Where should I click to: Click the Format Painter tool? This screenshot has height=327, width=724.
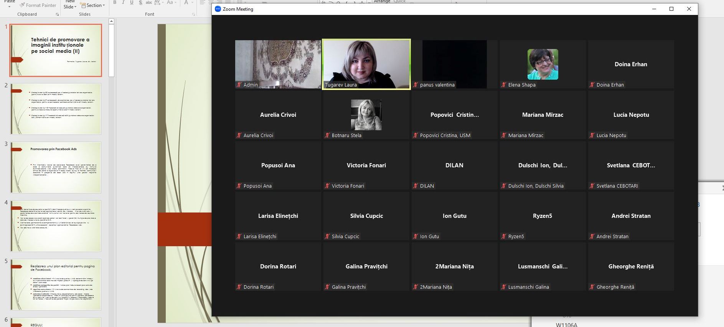(38, 5)
